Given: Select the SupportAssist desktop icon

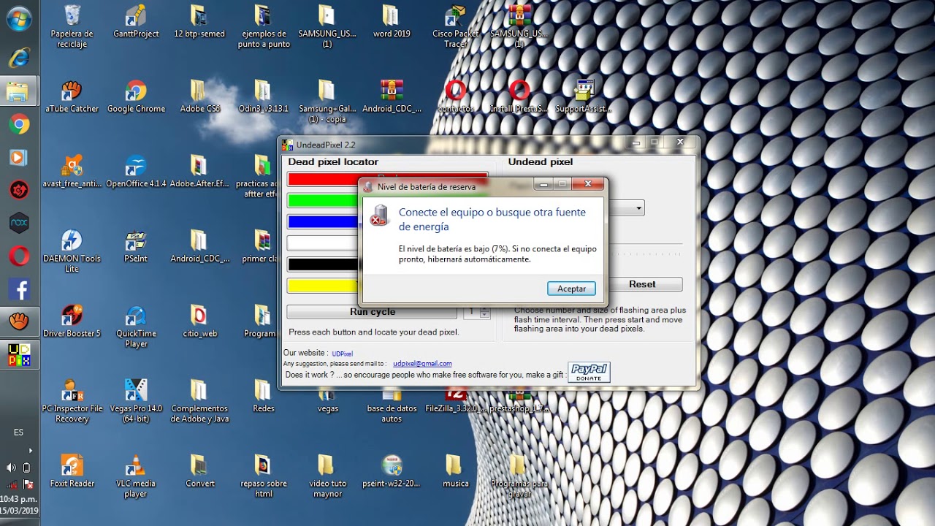Looking at the screenshot, I should coord(583,97).
